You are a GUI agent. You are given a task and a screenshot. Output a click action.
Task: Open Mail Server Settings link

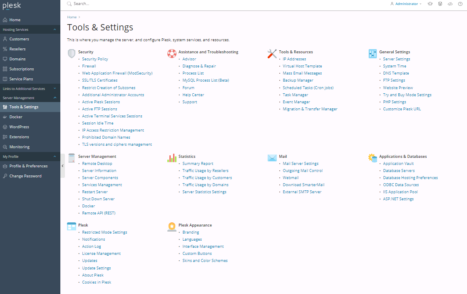(301, 164)
